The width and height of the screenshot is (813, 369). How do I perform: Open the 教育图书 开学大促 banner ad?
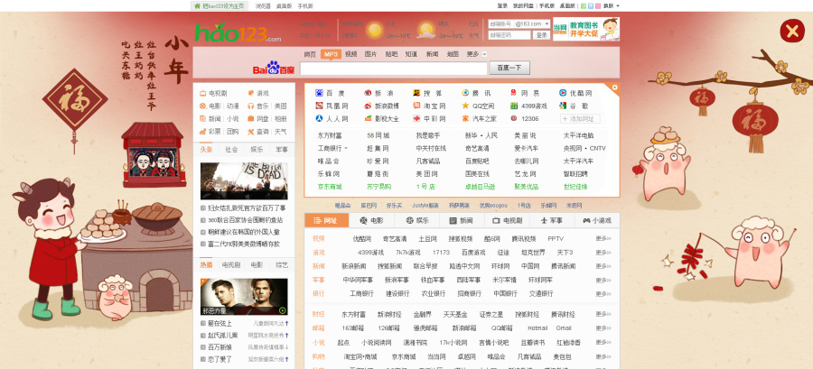click(586, 30)
